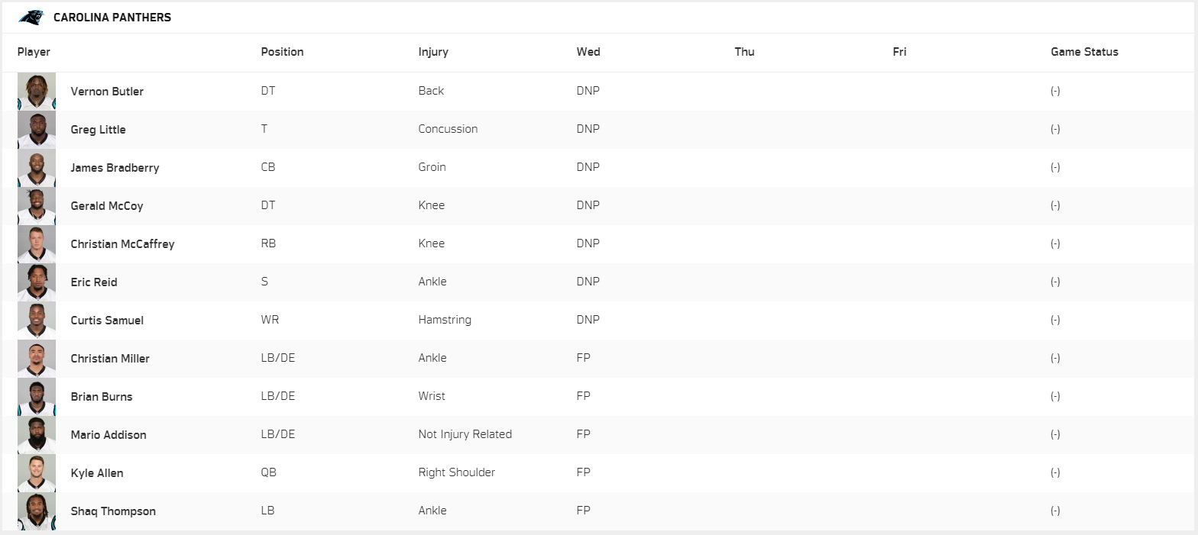Open Vernon Butler's headshot photo

coord(37,92)
